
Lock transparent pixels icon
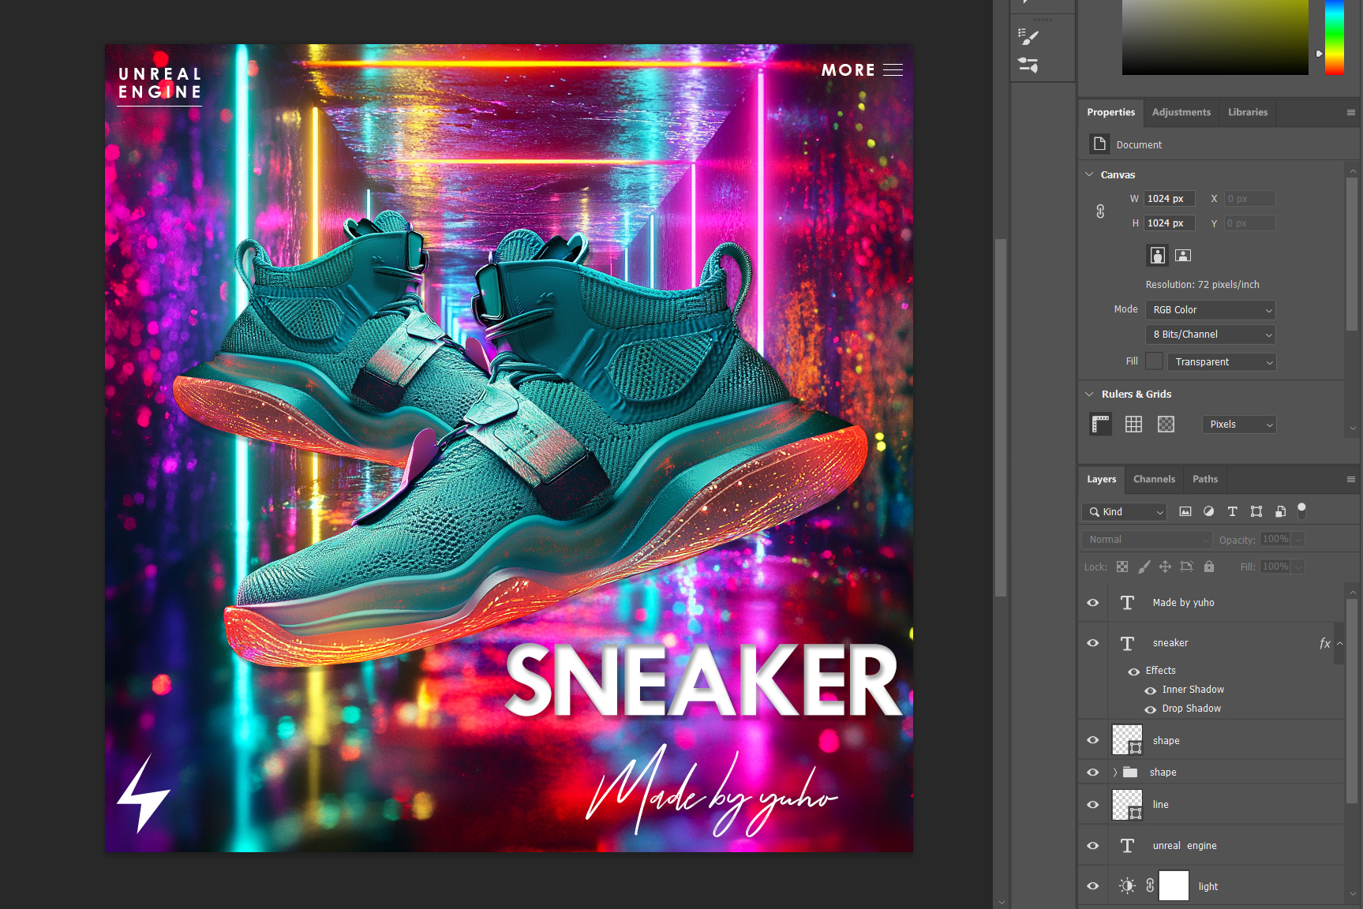(x=1122, y=567)
